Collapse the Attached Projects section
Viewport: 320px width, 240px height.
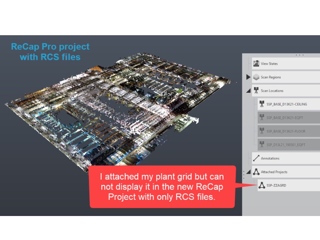pyautogui.click(x=248, y=172)
